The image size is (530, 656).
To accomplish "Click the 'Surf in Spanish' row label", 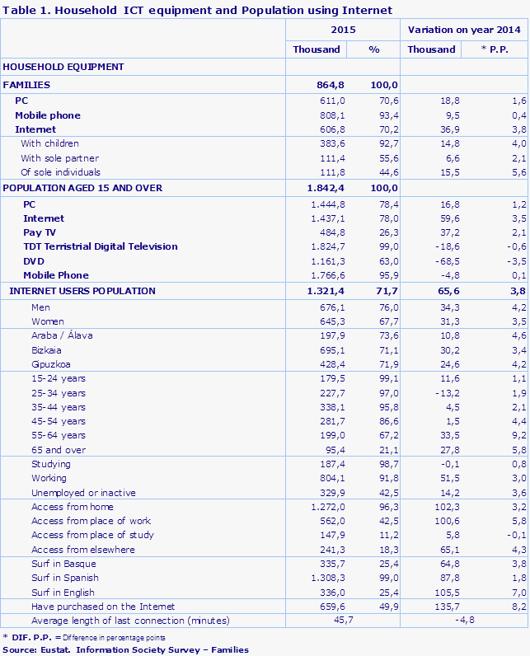I will click(x=65, y=578).
